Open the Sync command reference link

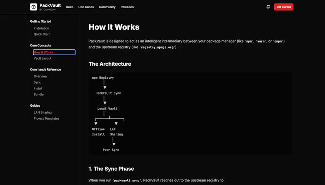tap(37, 82)
